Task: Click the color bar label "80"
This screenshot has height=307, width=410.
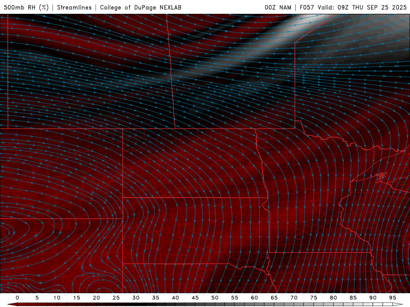Action: (334, 298)
